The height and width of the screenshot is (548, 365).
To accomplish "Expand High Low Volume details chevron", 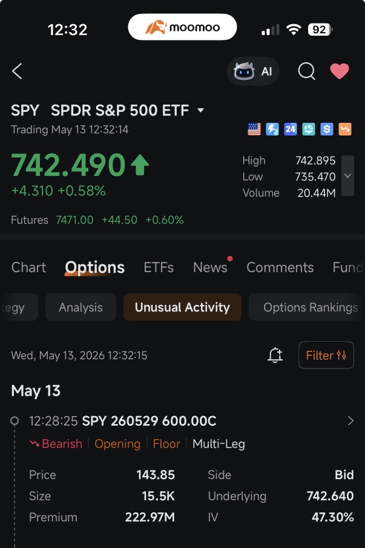I will click(347, 176).
